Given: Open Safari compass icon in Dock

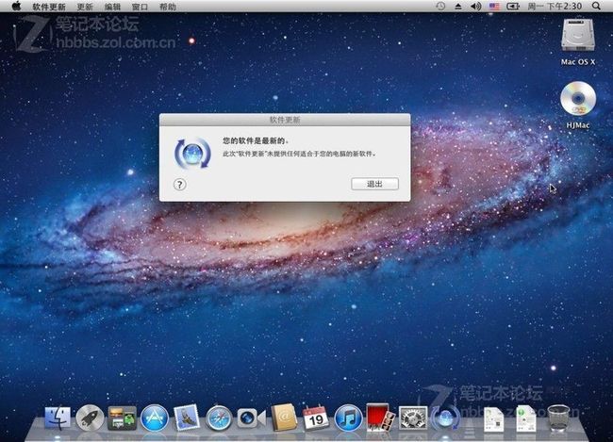Looking at the screenshot, I should coord(219,418).
